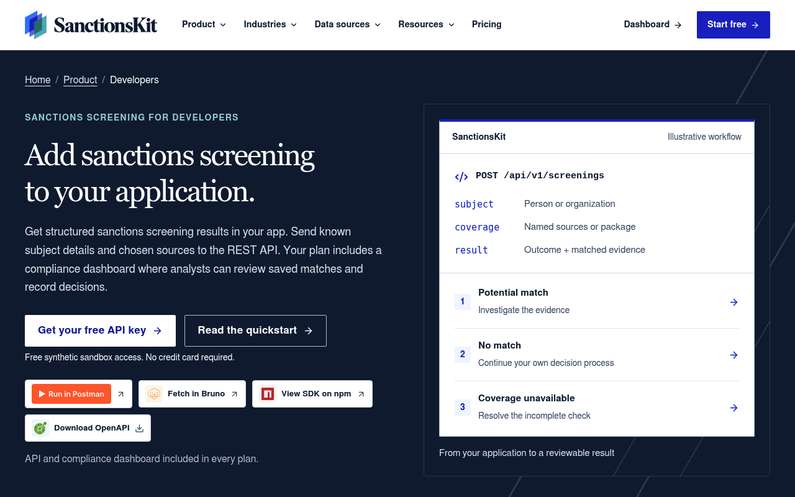
Task: Click the POST /api/v1/screenings text
Action: click(x=540, y=176)
